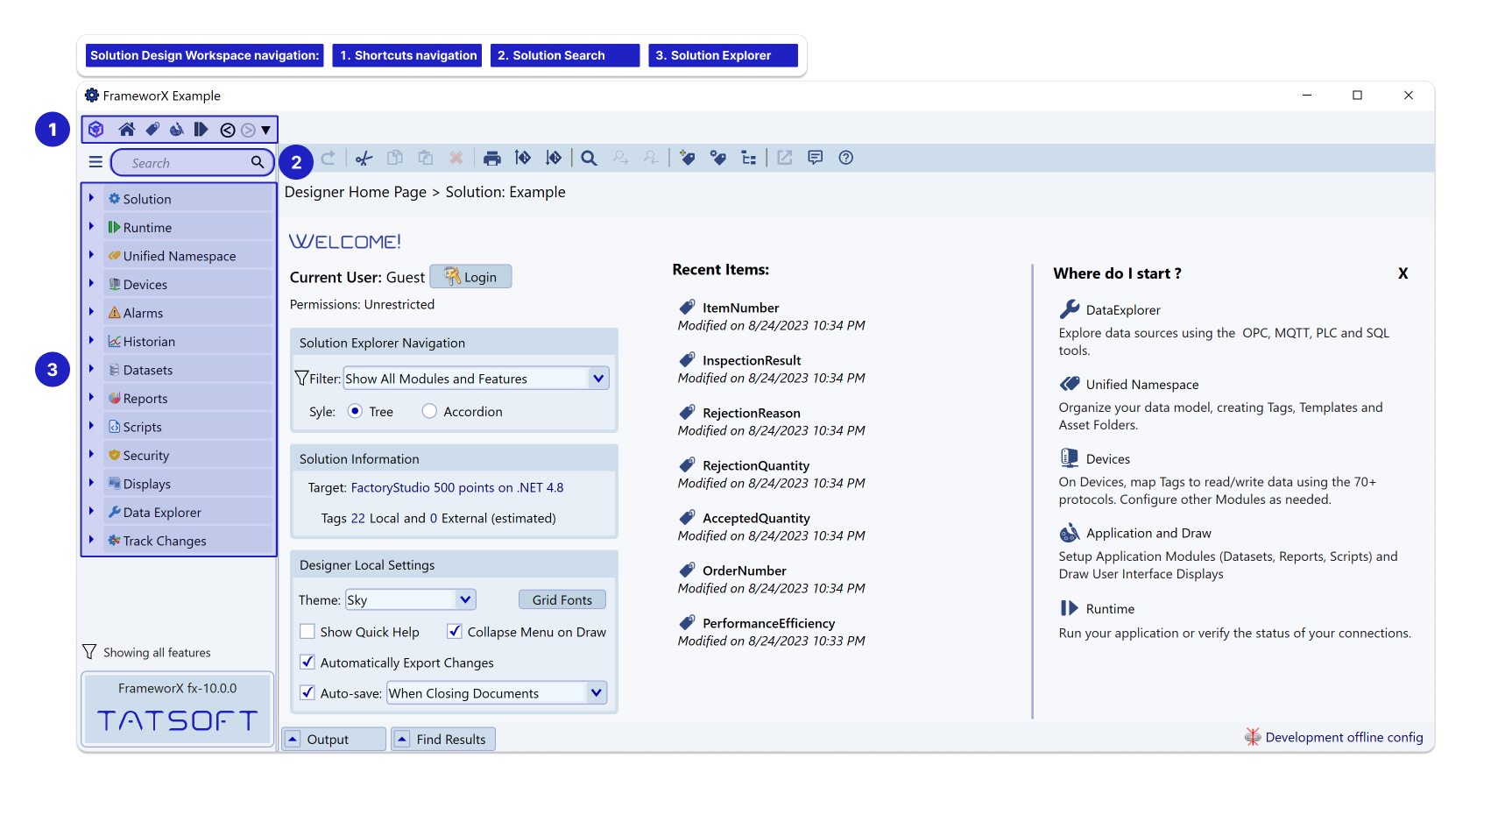
Task: Click the back navigation arrow icon
Action: point(228,131)
